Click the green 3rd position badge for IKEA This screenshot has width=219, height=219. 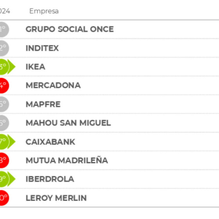coord(7,67)
